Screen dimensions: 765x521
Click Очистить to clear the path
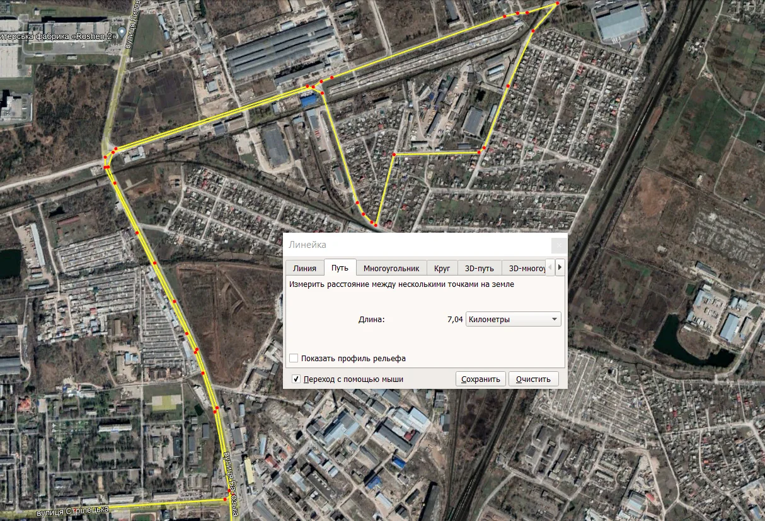coord(533,379)
